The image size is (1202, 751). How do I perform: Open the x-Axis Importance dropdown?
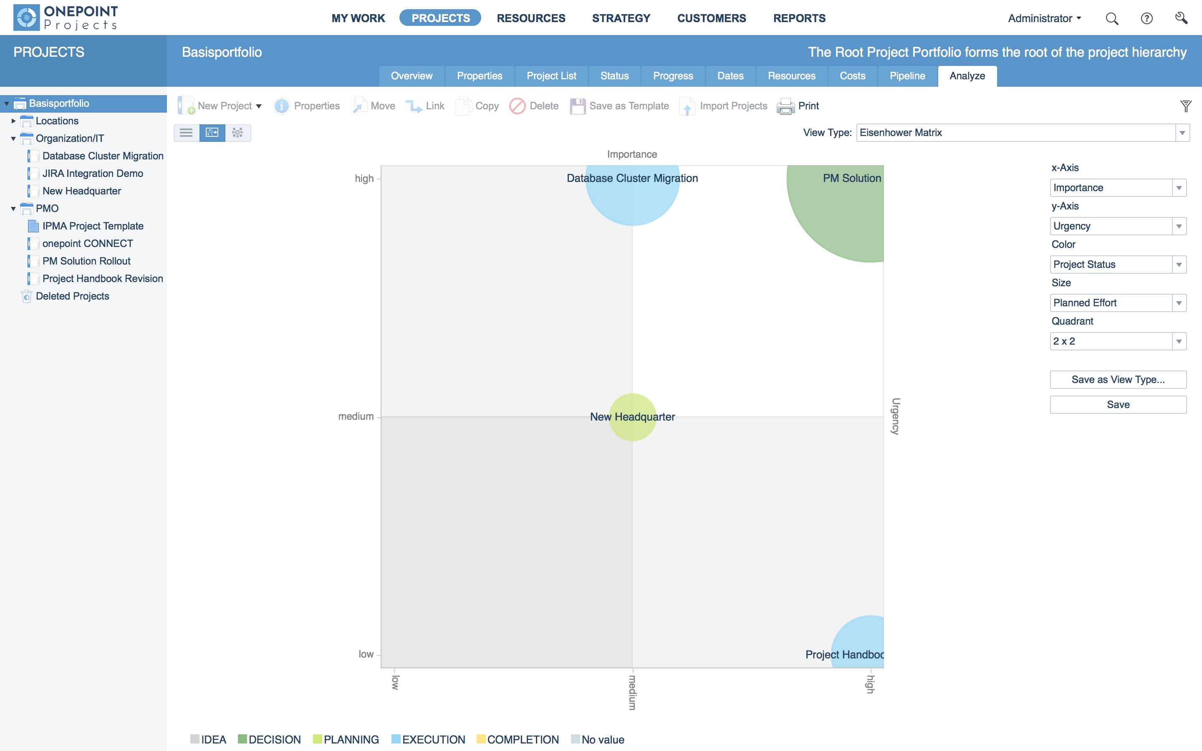(x=1179, y=188)
